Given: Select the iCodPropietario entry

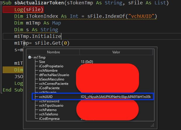Looking at the screenshot, I should 51,66.
